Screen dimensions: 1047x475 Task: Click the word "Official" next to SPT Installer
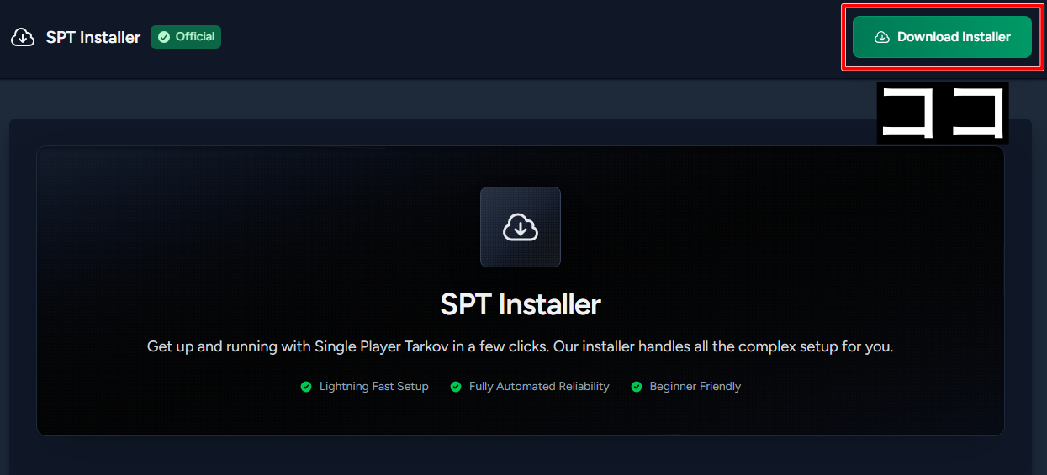pyautogui.click(x=195, y=37)
